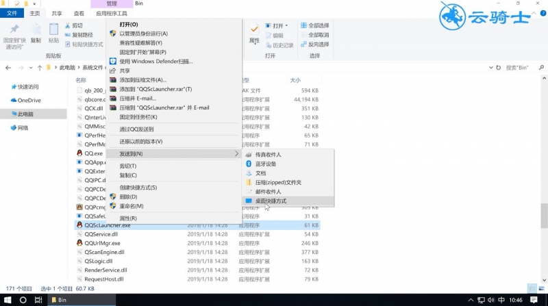Click Edit (编辑) in the ribbon

click(x=275, y=36)
